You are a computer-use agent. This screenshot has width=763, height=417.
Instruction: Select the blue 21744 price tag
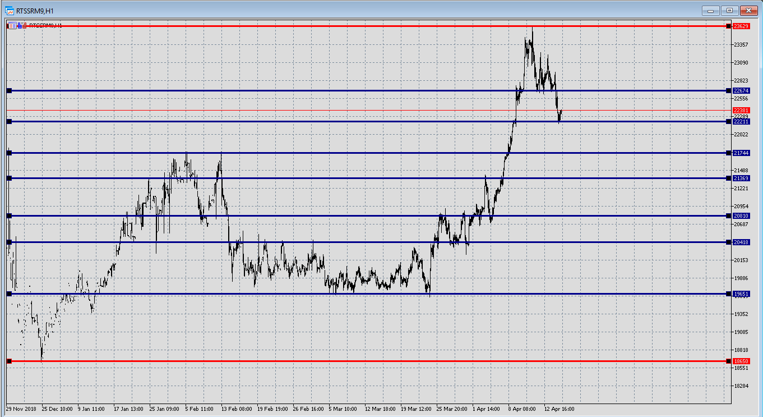[741, 153]
